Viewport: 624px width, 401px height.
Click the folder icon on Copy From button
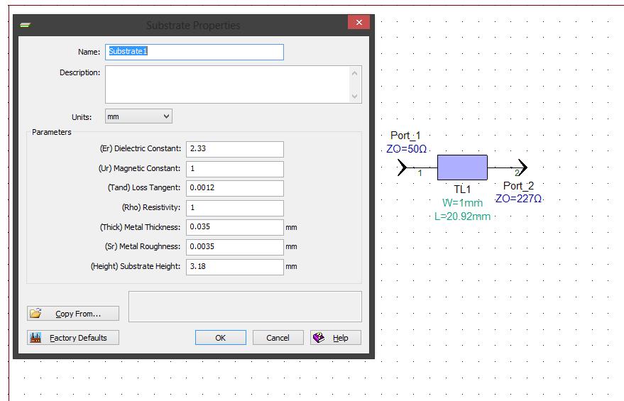[35, 313]
